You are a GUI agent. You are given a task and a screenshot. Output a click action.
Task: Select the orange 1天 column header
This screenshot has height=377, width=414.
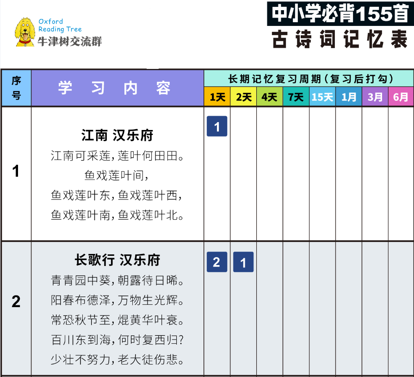217,97
